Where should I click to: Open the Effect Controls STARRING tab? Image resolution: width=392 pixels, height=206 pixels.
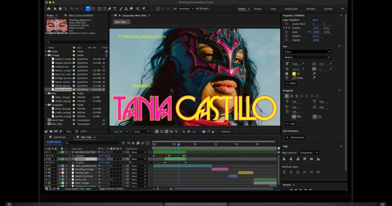click(81, 15)
